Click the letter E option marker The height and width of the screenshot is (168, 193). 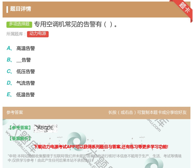point(9,94)
